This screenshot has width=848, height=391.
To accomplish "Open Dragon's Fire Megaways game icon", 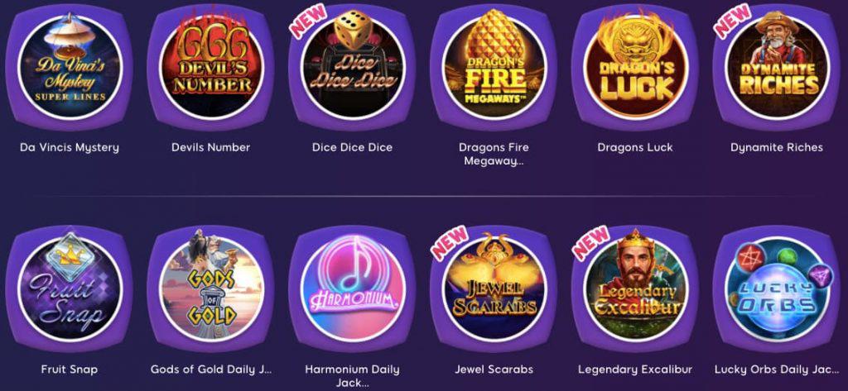I will coord(494,67).
